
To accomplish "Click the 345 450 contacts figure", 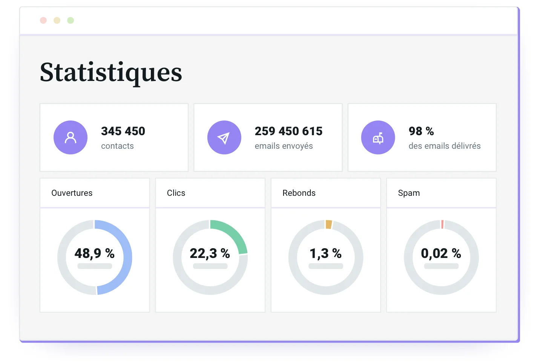I will click(123, 131).
